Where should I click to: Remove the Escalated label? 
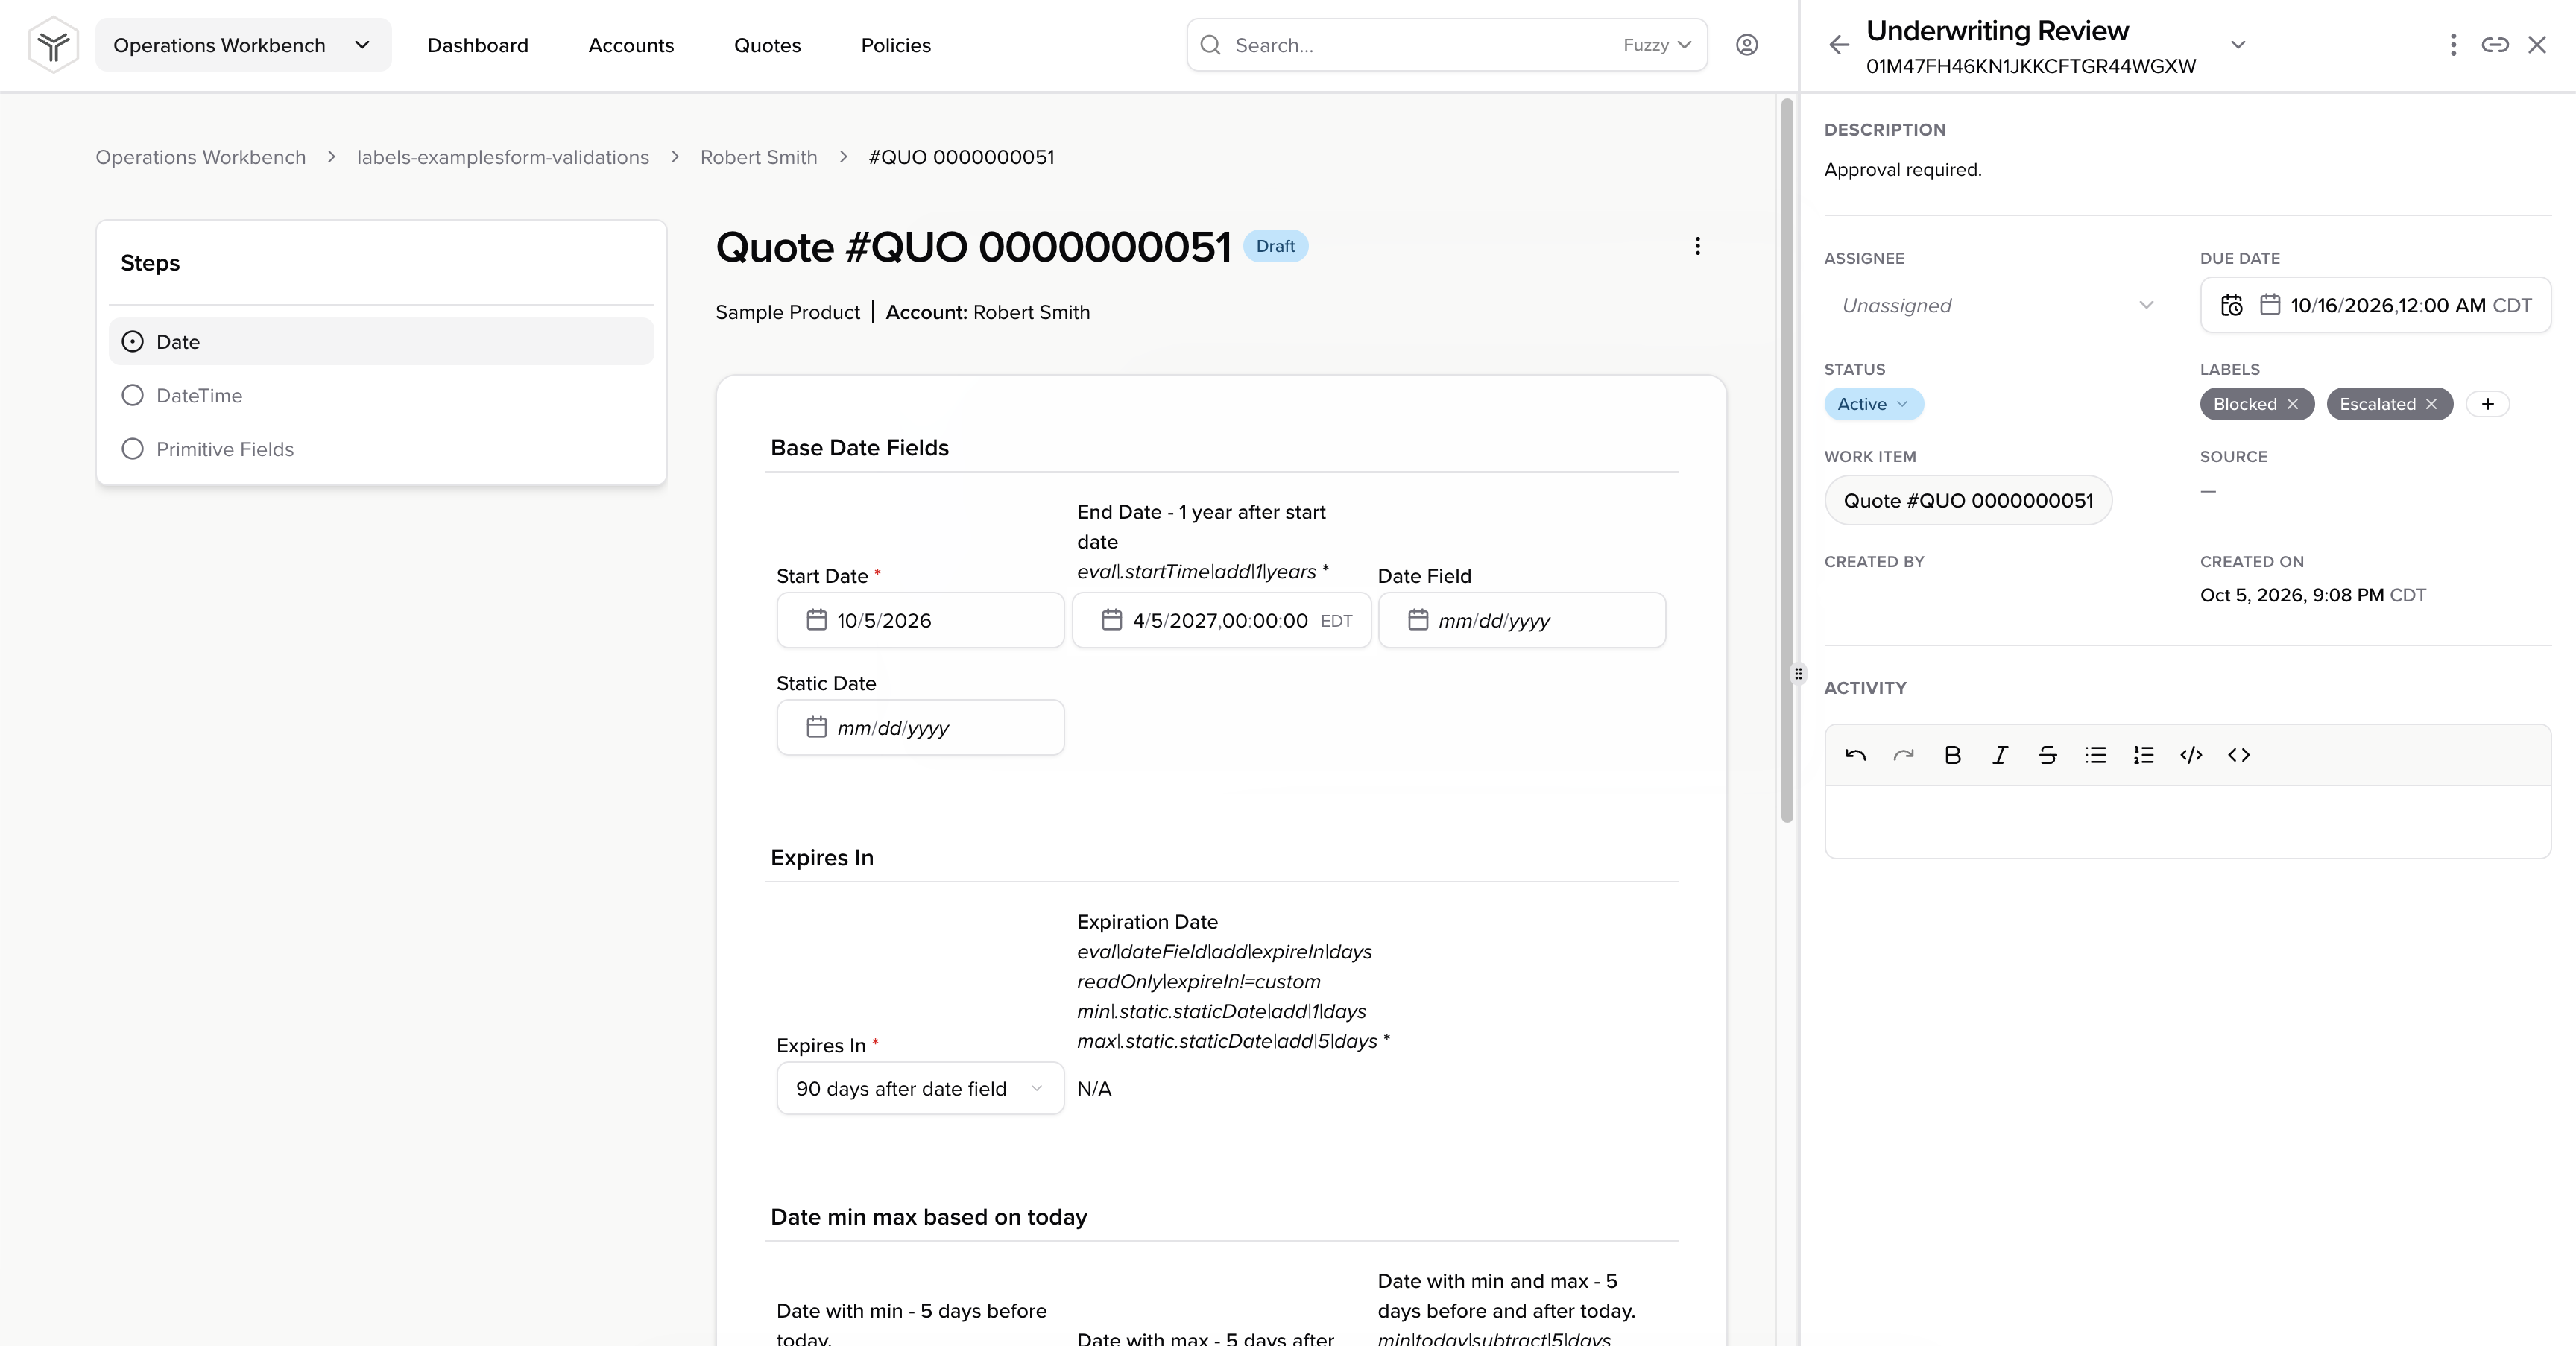click(2431, 404)
